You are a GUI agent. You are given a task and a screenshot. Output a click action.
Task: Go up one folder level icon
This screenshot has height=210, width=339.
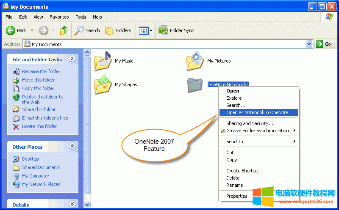[64, 30]
